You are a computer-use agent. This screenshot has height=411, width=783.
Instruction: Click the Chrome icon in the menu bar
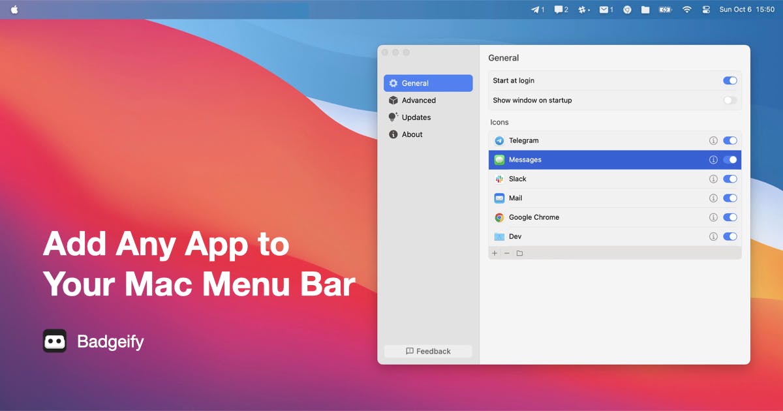coord(627,10)
